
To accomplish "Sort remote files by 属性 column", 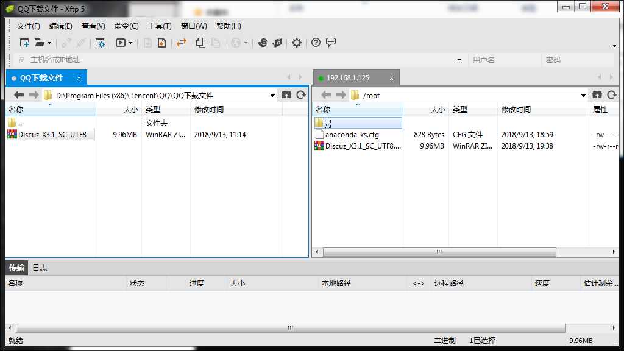I will 604,110.
